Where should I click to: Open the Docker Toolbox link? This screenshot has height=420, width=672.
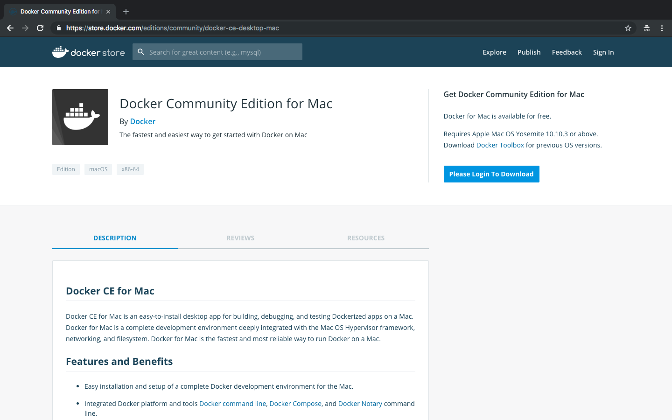(500, 145)
